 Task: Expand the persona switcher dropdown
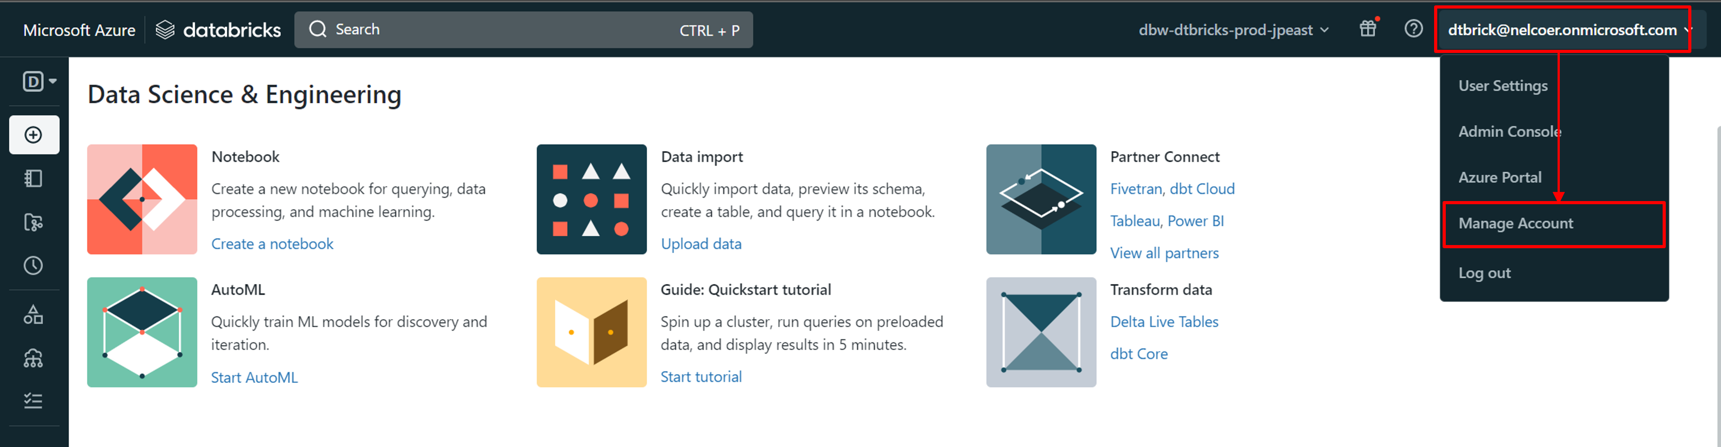point(40,82)
